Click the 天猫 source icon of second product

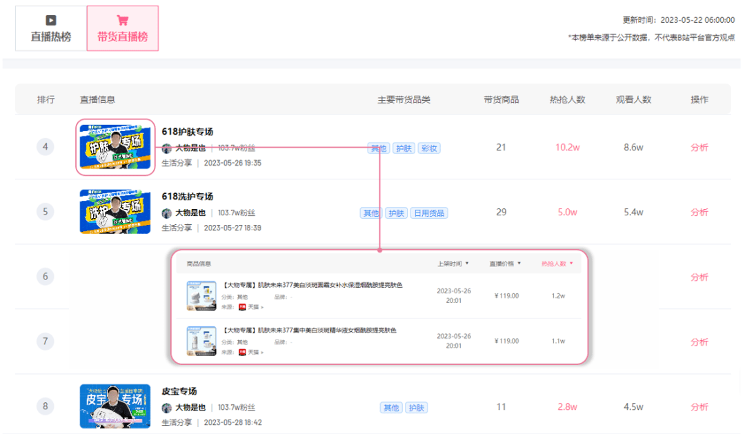242,352
